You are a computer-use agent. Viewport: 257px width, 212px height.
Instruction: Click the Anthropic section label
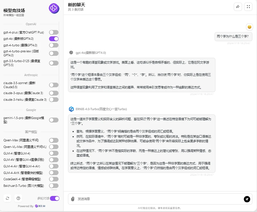click(x=31, y=75)
